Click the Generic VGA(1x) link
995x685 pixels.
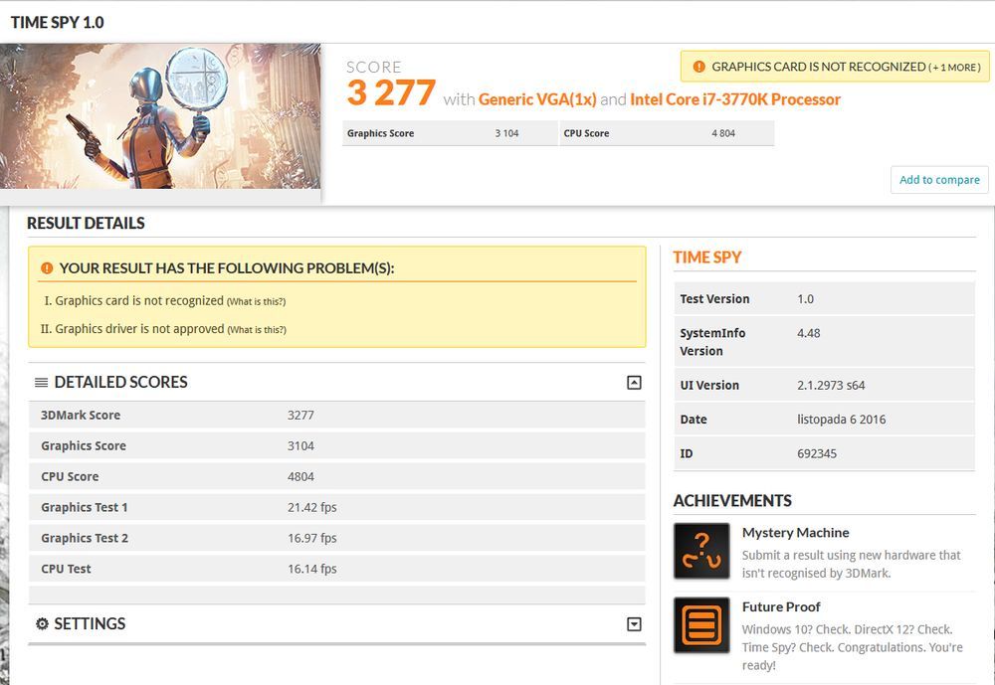coord(537,99)
